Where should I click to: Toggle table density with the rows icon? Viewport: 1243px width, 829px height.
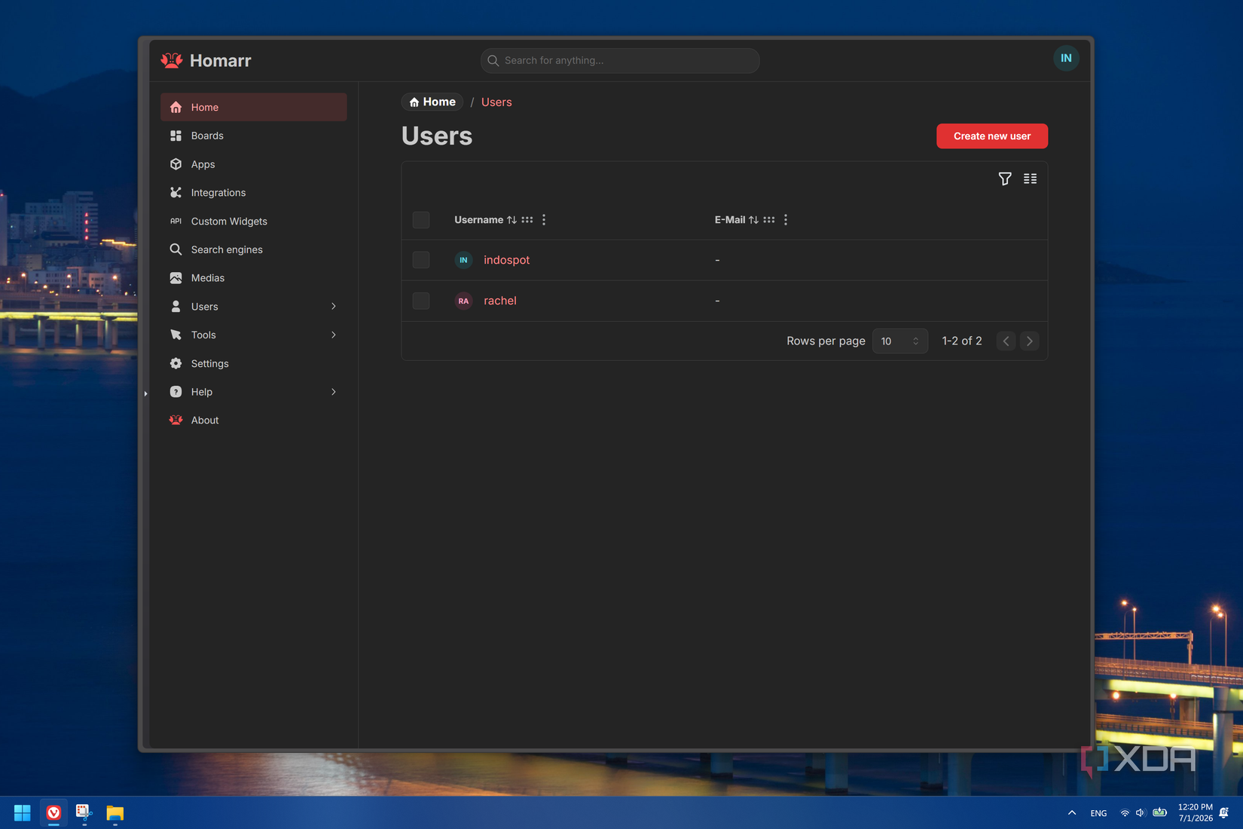tap(1030, 179)
